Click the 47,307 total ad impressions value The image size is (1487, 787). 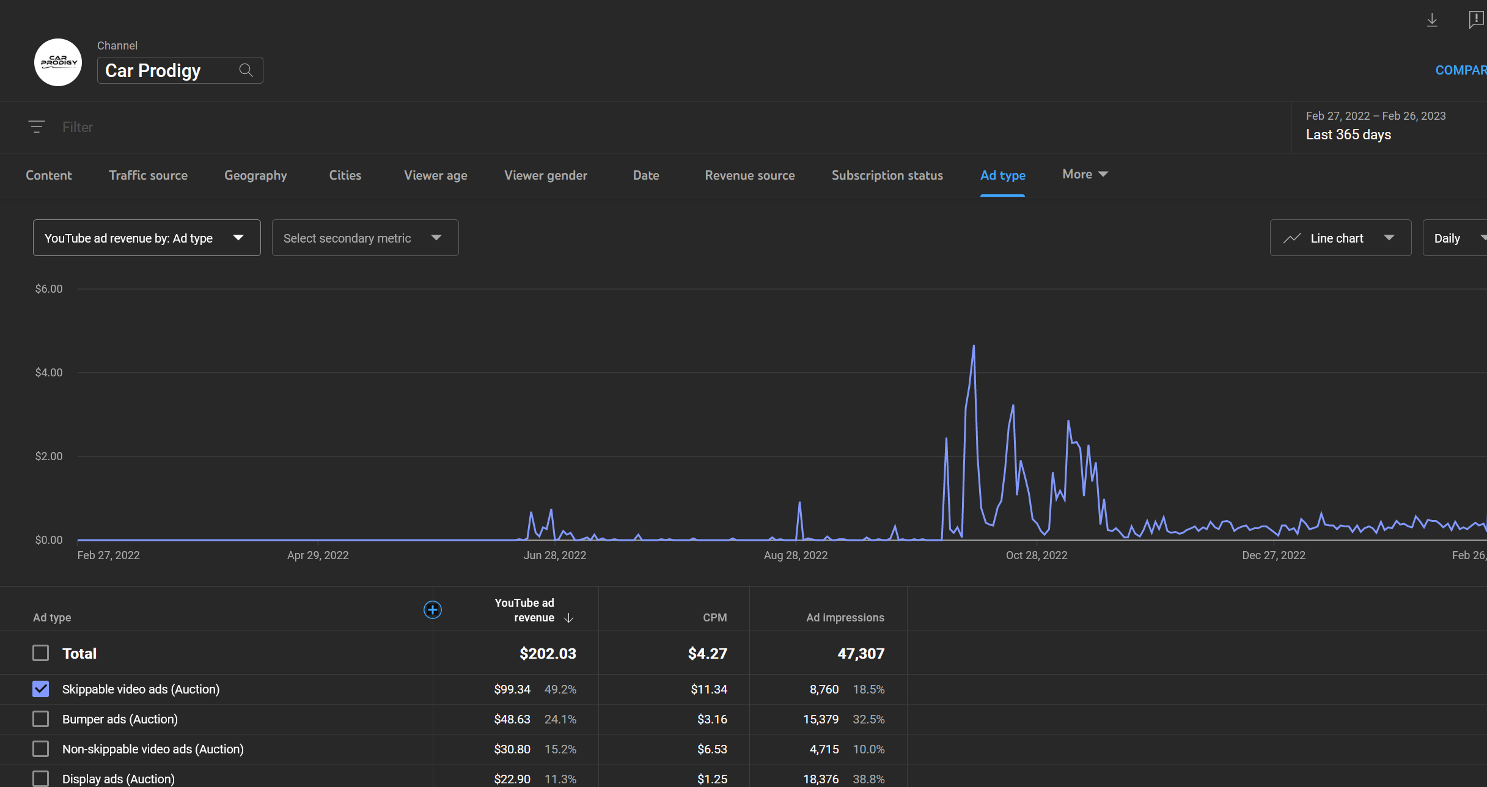861,654
